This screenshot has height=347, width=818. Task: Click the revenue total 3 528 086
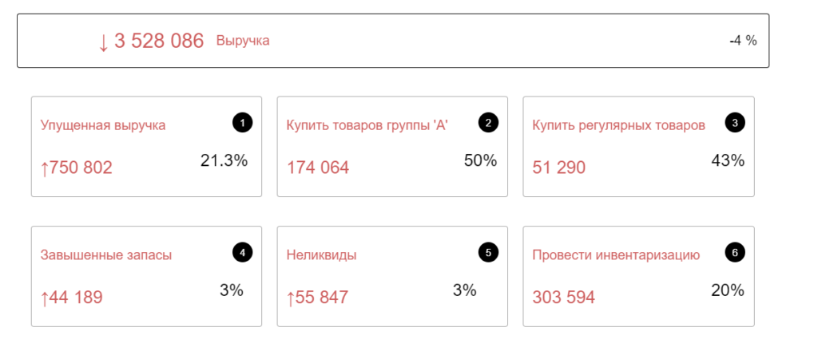point(159,41)
